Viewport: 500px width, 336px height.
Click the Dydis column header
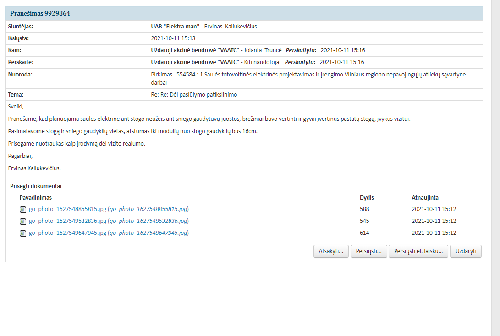click(367, 198)
